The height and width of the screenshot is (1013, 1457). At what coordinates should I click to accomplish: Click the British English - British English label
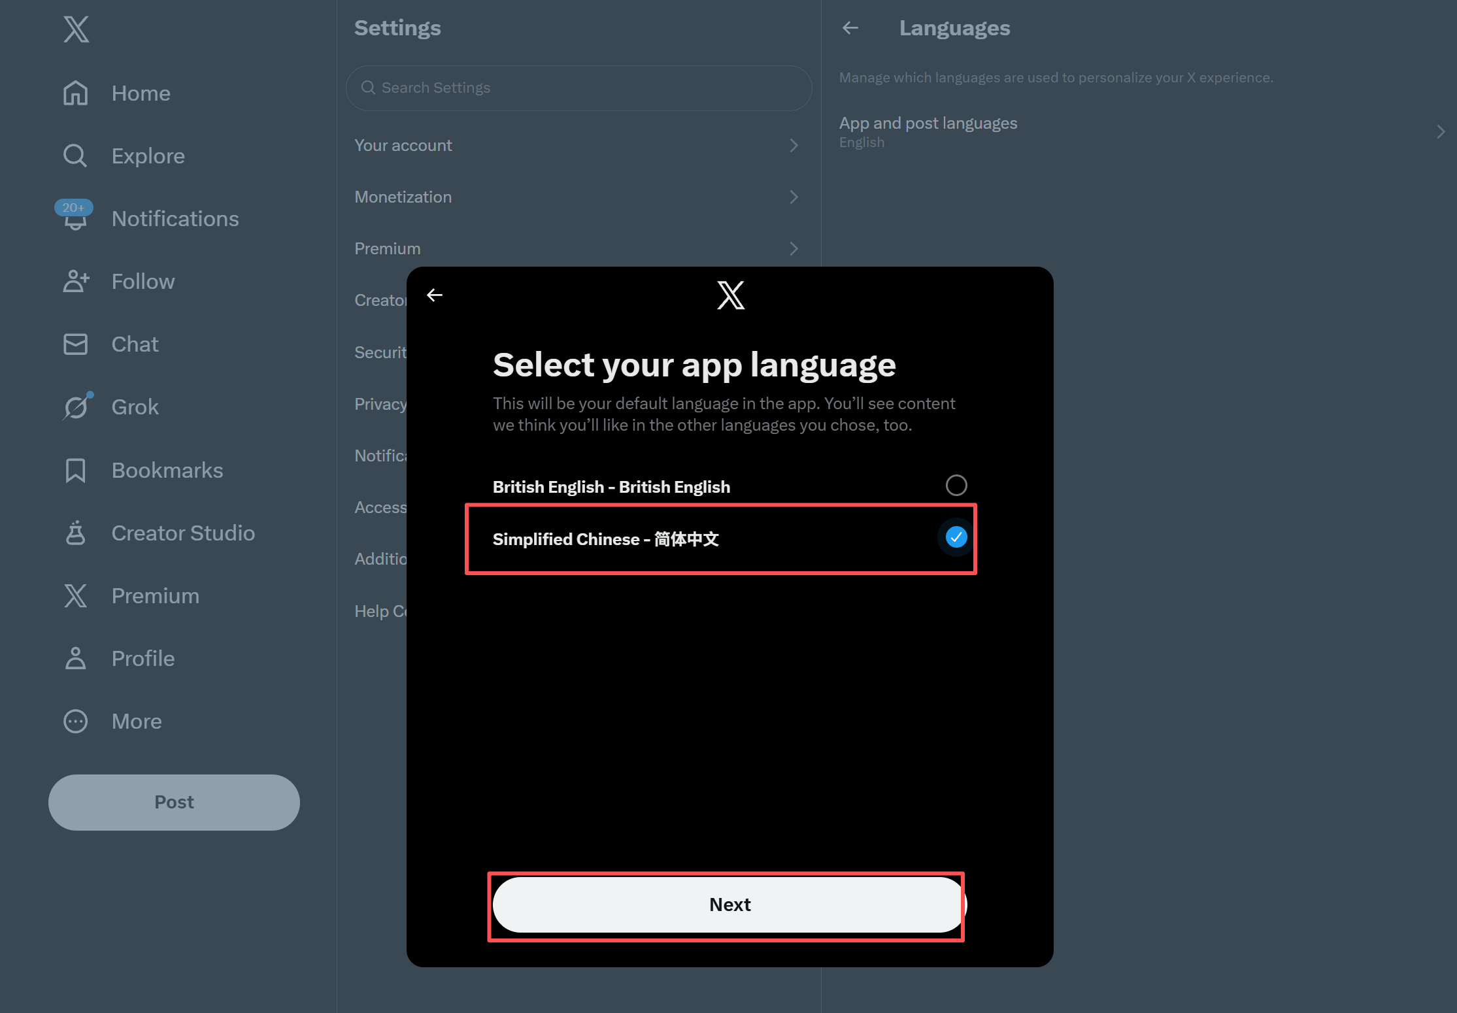click(x=611, y=487)
